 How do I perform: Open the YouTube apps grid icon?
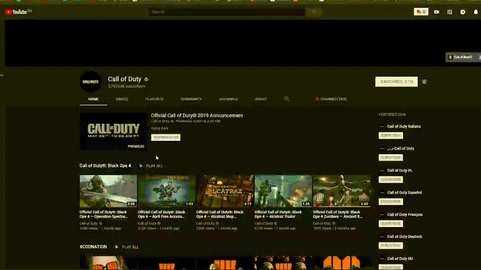point(450,12)
